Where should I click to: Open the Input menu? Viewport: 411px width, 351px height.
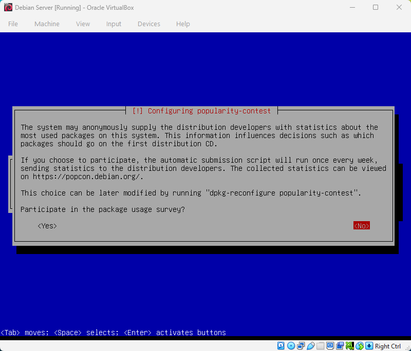pos(114,24)
